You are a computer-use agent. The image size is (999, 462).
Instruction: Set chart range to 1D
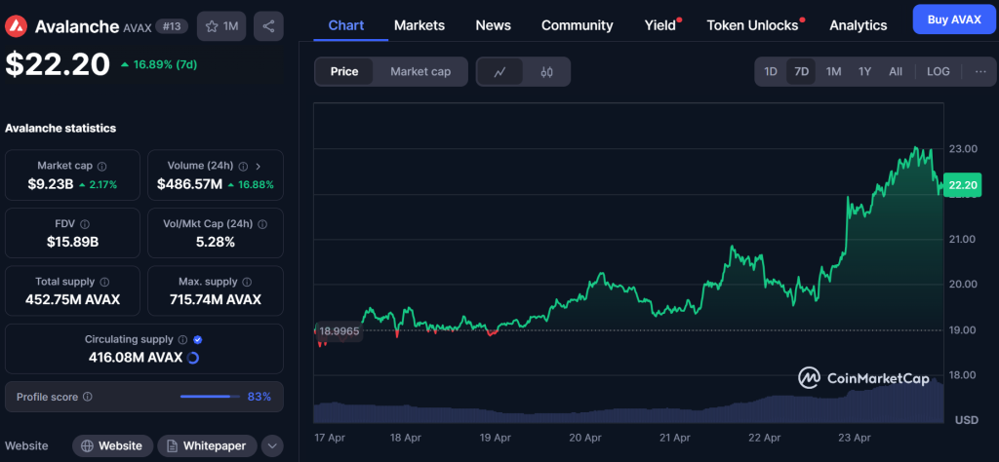click(x=771, y=71)
